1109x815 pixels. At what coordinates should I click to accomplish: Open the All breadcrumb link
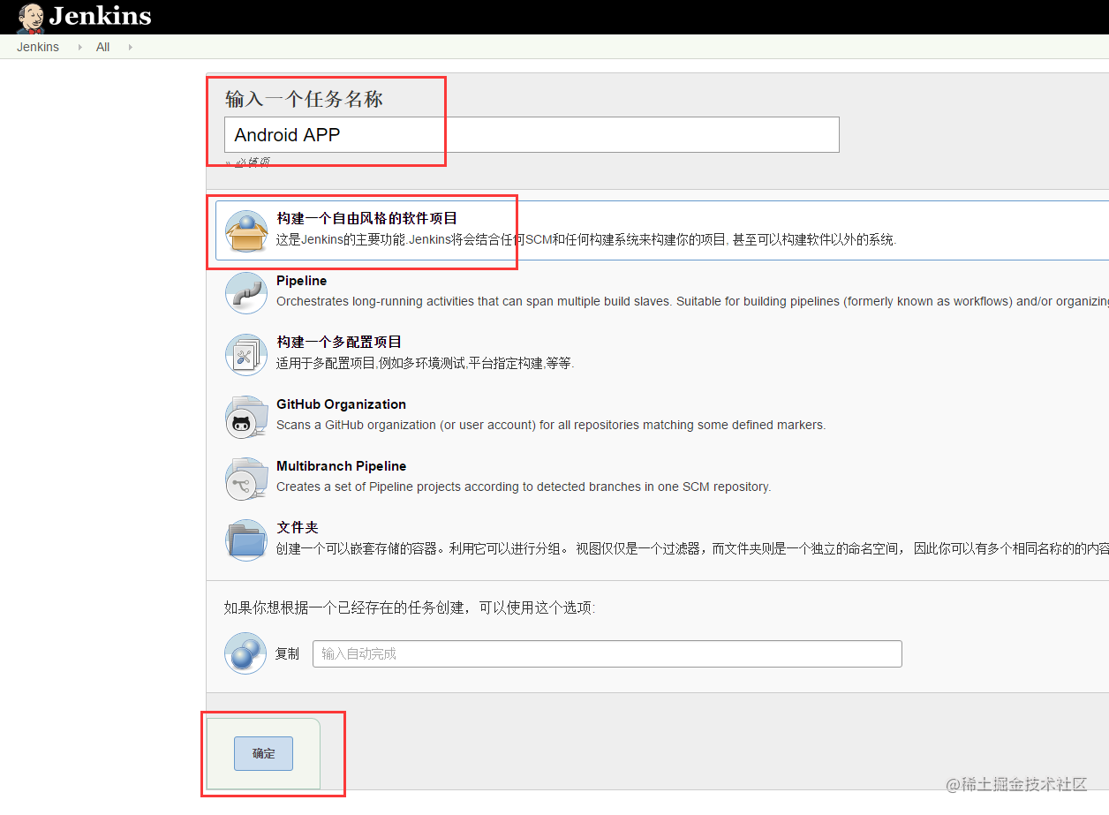click(103, 47)
